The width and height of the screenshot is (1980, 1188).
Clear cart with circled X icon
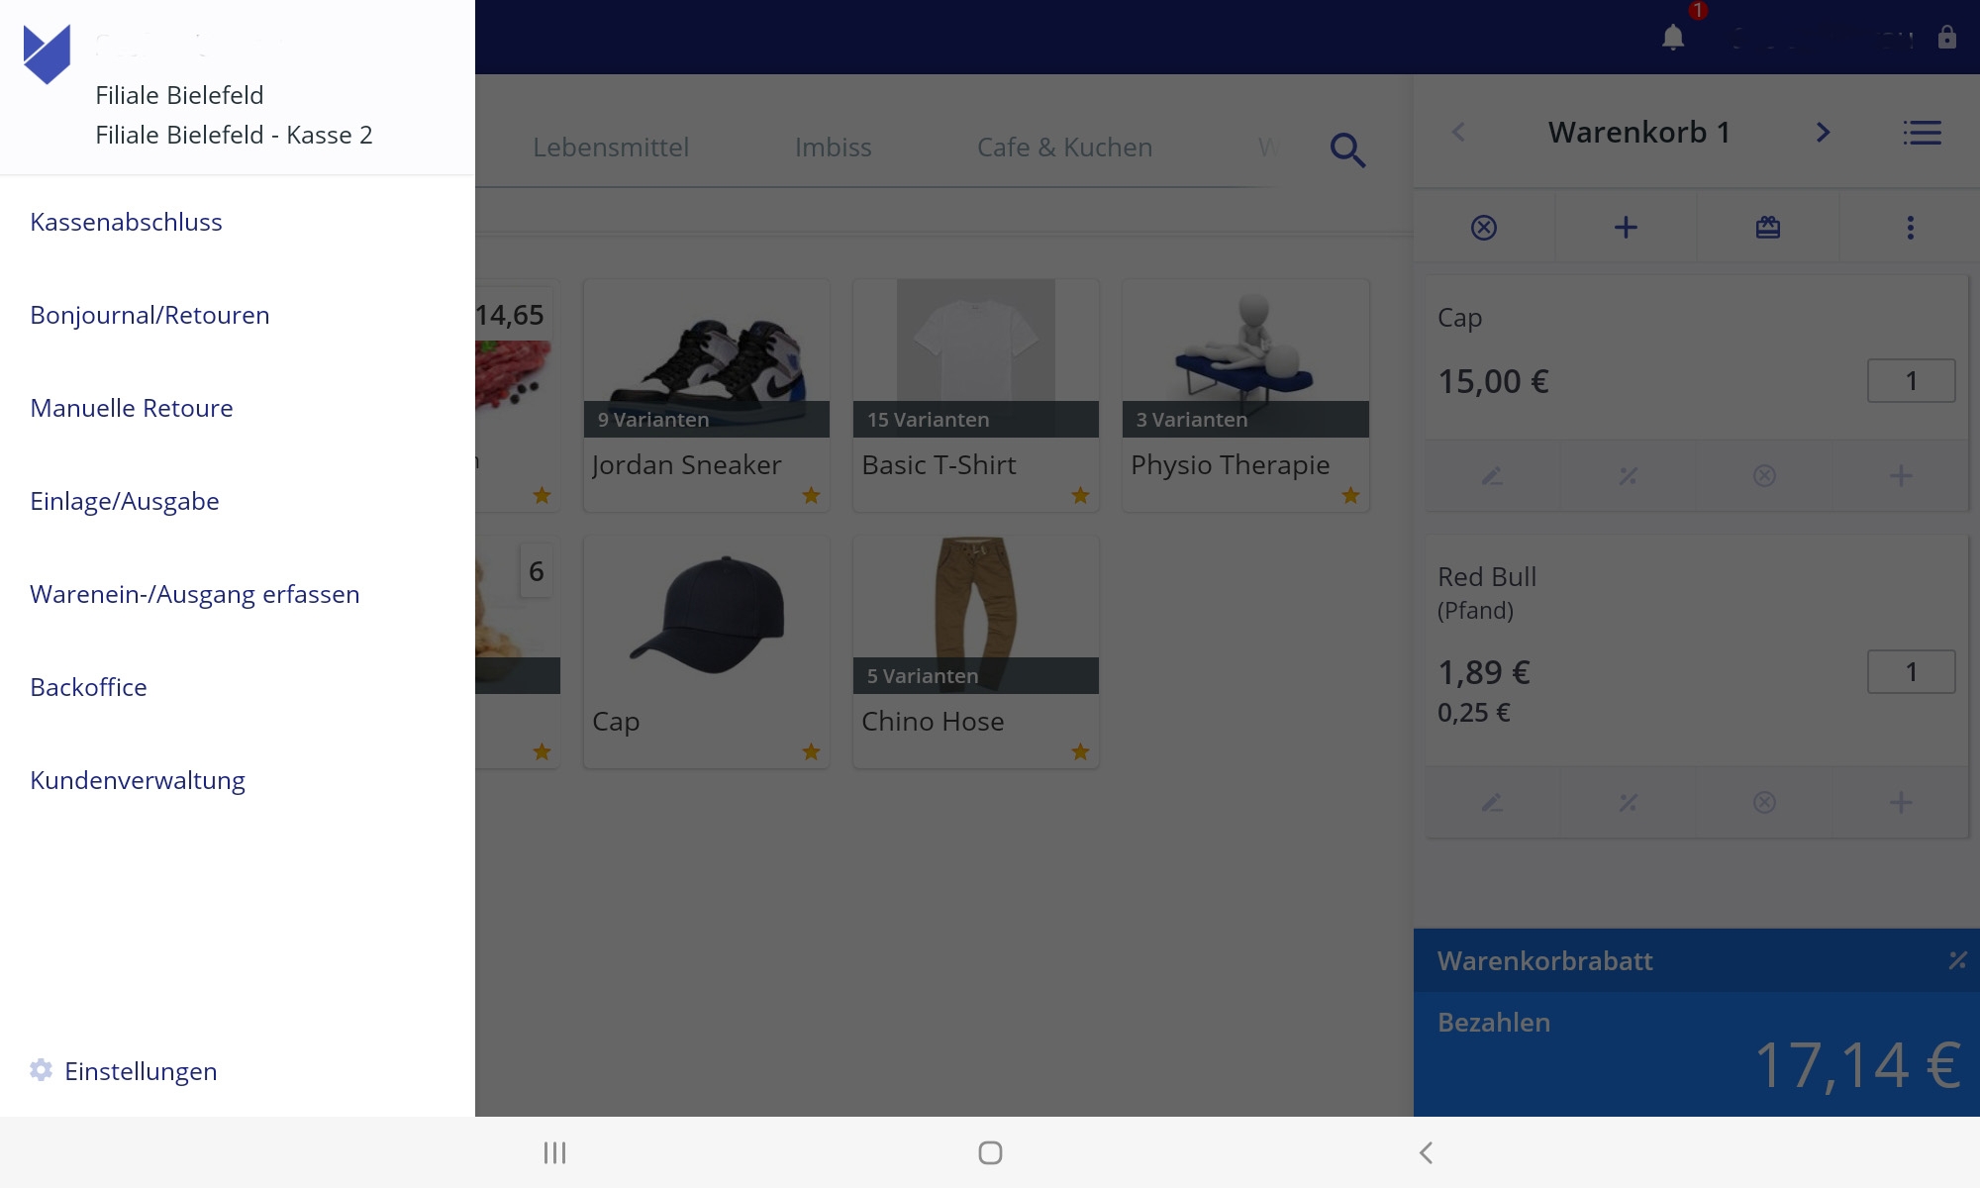1483,228
